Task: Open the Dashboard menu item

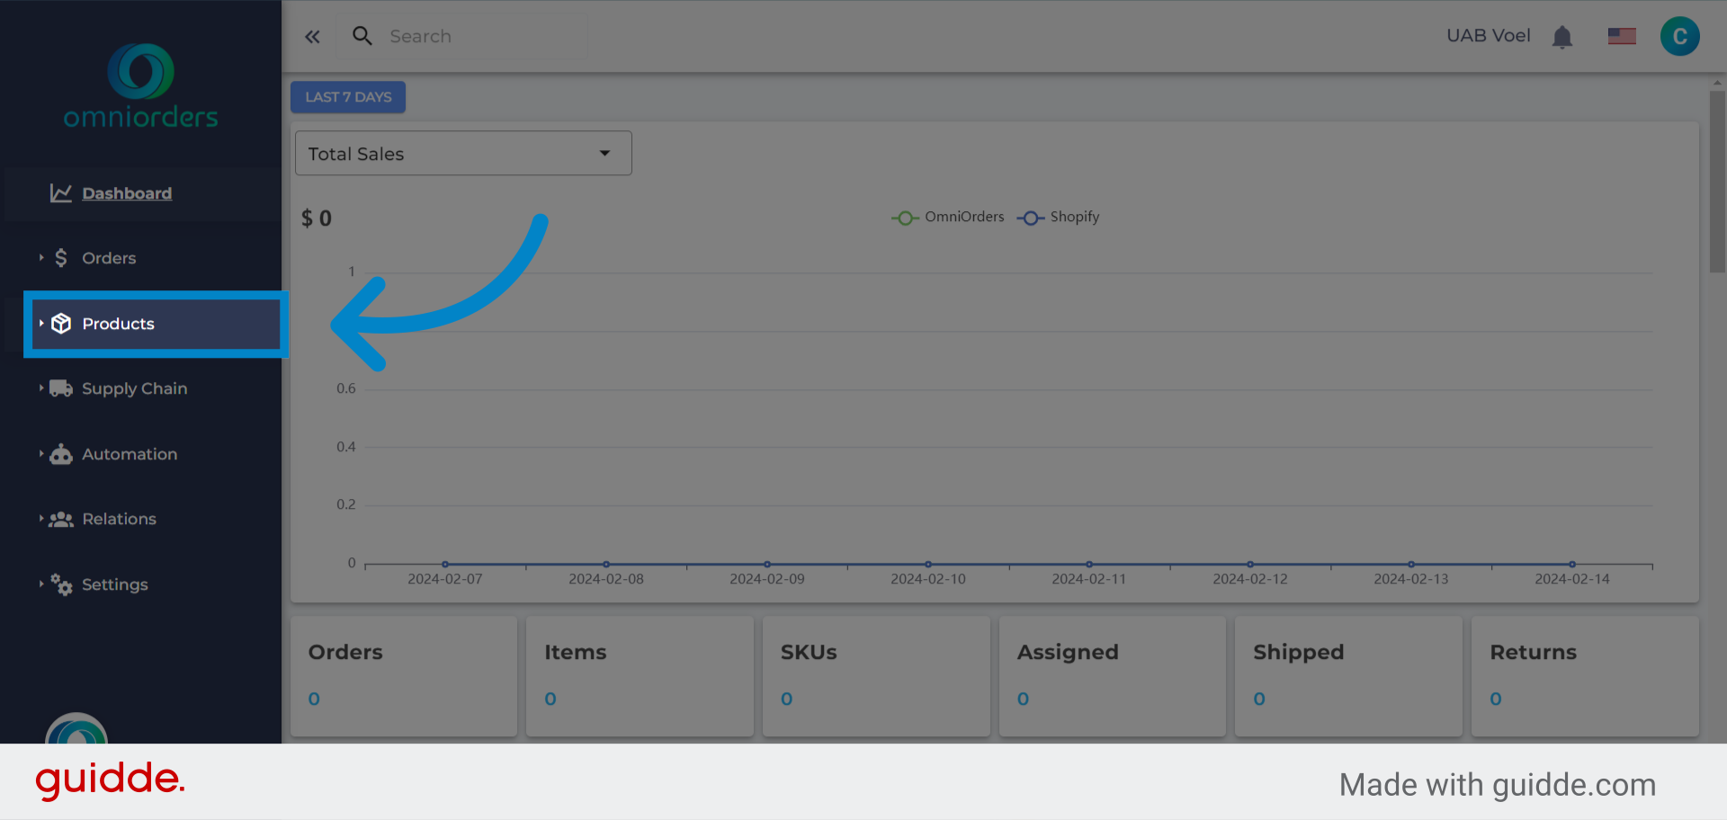Action: pyautogui.click(x=127, y=192)
